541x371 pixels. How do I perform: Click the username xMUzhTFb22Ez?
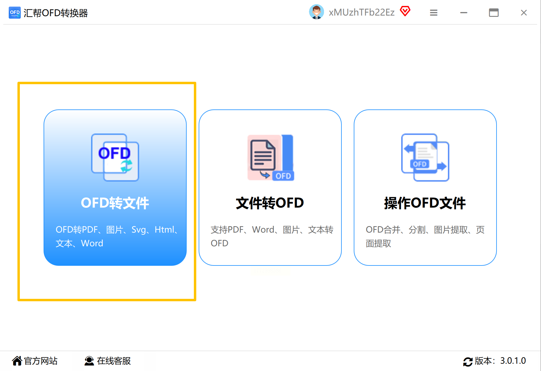pyautogui.click(x=362, y=12)
